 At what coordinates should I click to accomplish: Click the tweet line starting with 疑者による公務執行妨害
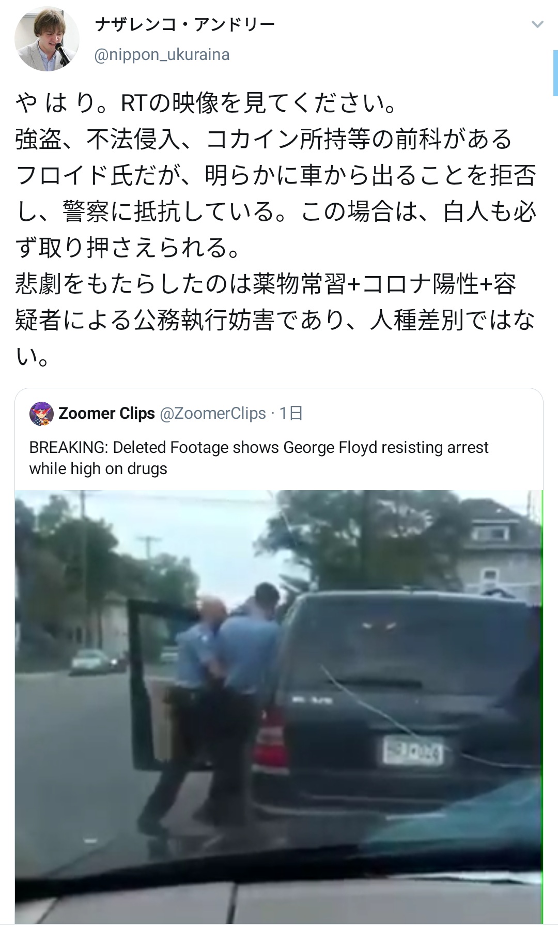click(x=275, y=321)
